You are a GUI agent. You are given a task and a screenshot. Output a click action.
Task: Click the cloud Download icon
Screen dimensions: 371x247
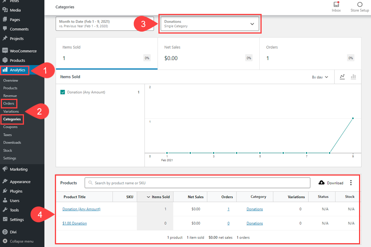[322, 183]
